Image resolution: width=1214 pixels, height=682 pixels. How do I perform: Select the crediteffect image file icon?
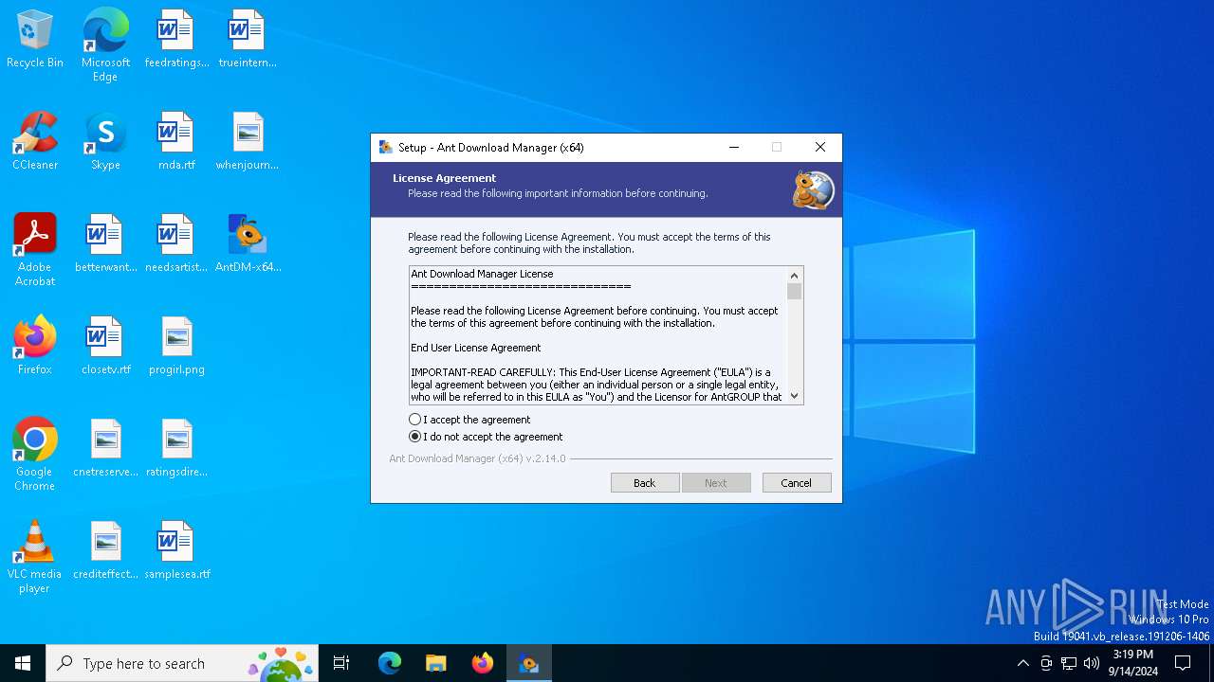tap(105, 551)
